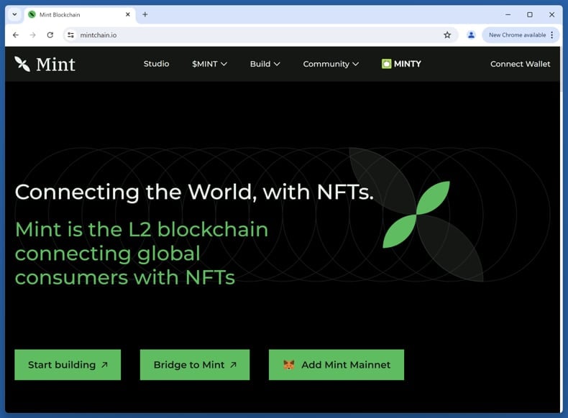Expand the $MINT dropdown menu

[209, 64]
